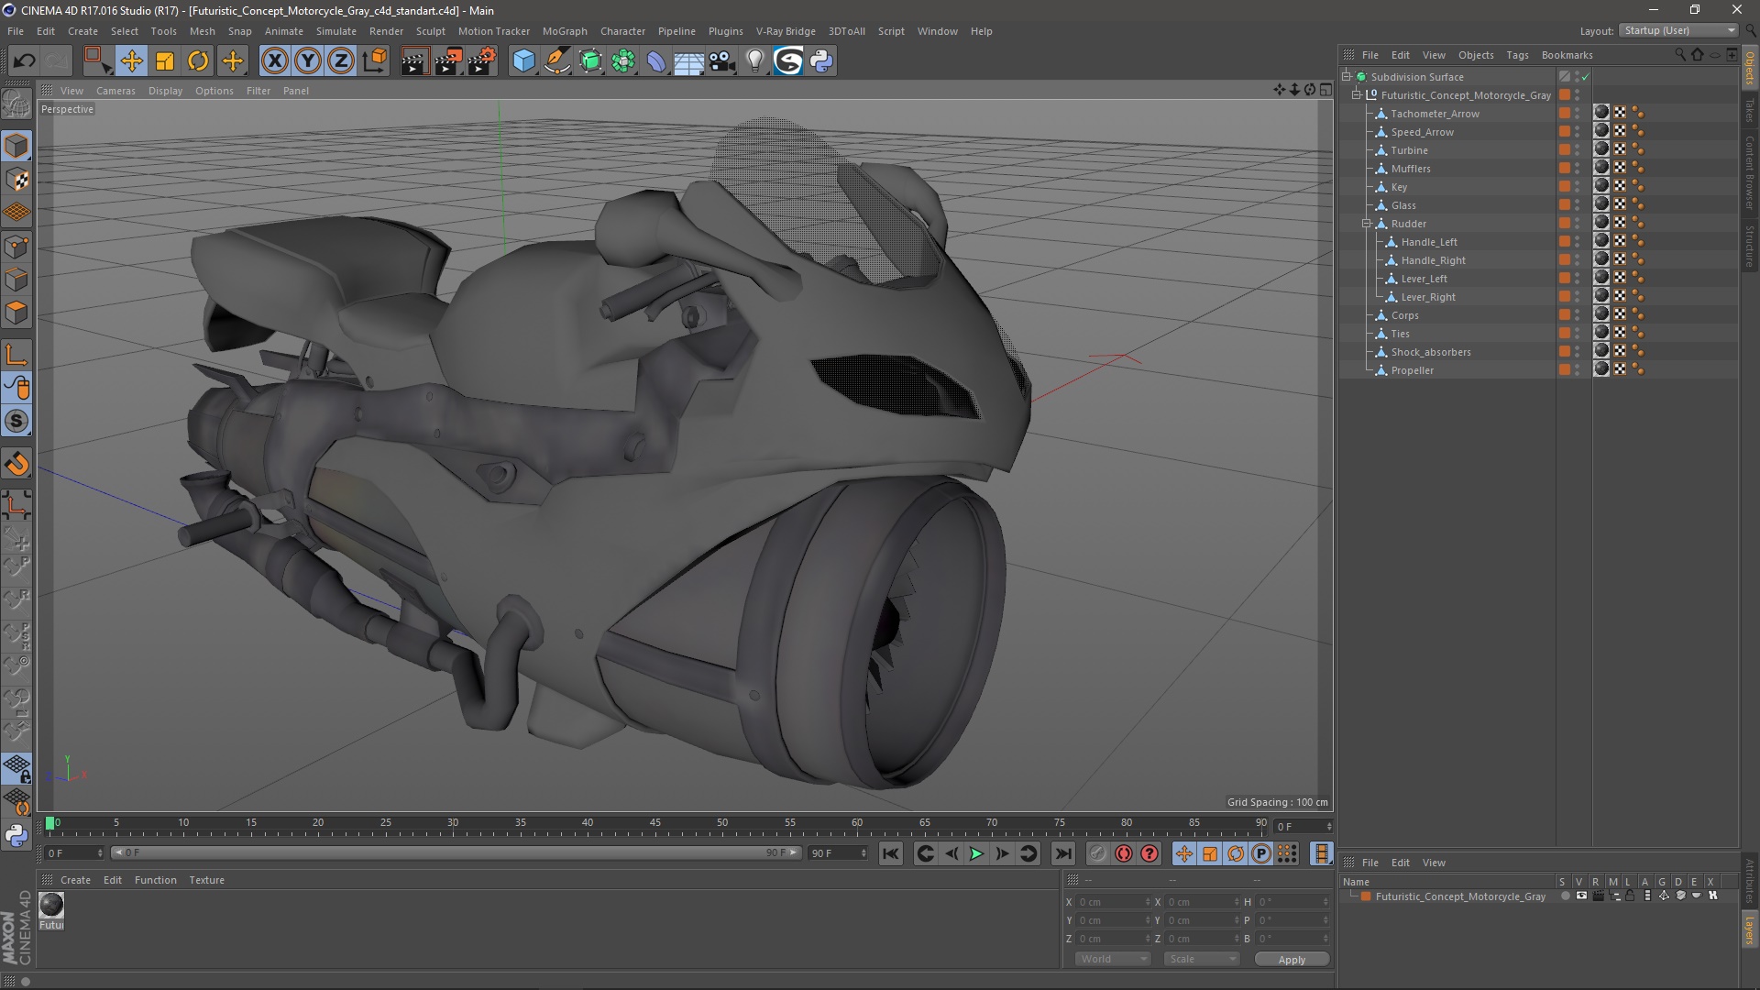Click the X position input field

pyautogui.click(x=1113, y=902)
